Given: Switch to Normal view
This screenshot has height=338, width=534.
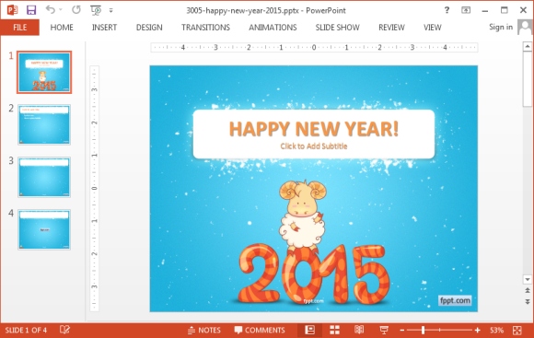Looking at the screenshot, I should (310, 330).
